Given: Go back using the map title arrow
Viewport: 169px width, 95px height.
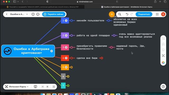Looking at the screenshot, I should (7, 14).
